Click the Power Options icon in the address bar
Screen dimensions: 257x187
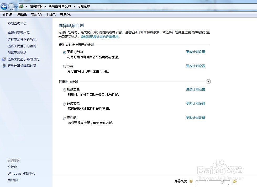pyautogui.click(x=21, y=6)
